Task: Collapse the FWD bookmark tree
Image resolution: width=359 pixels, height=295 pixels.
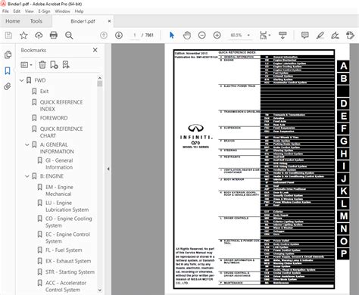Action: click(x=22, y=80)
